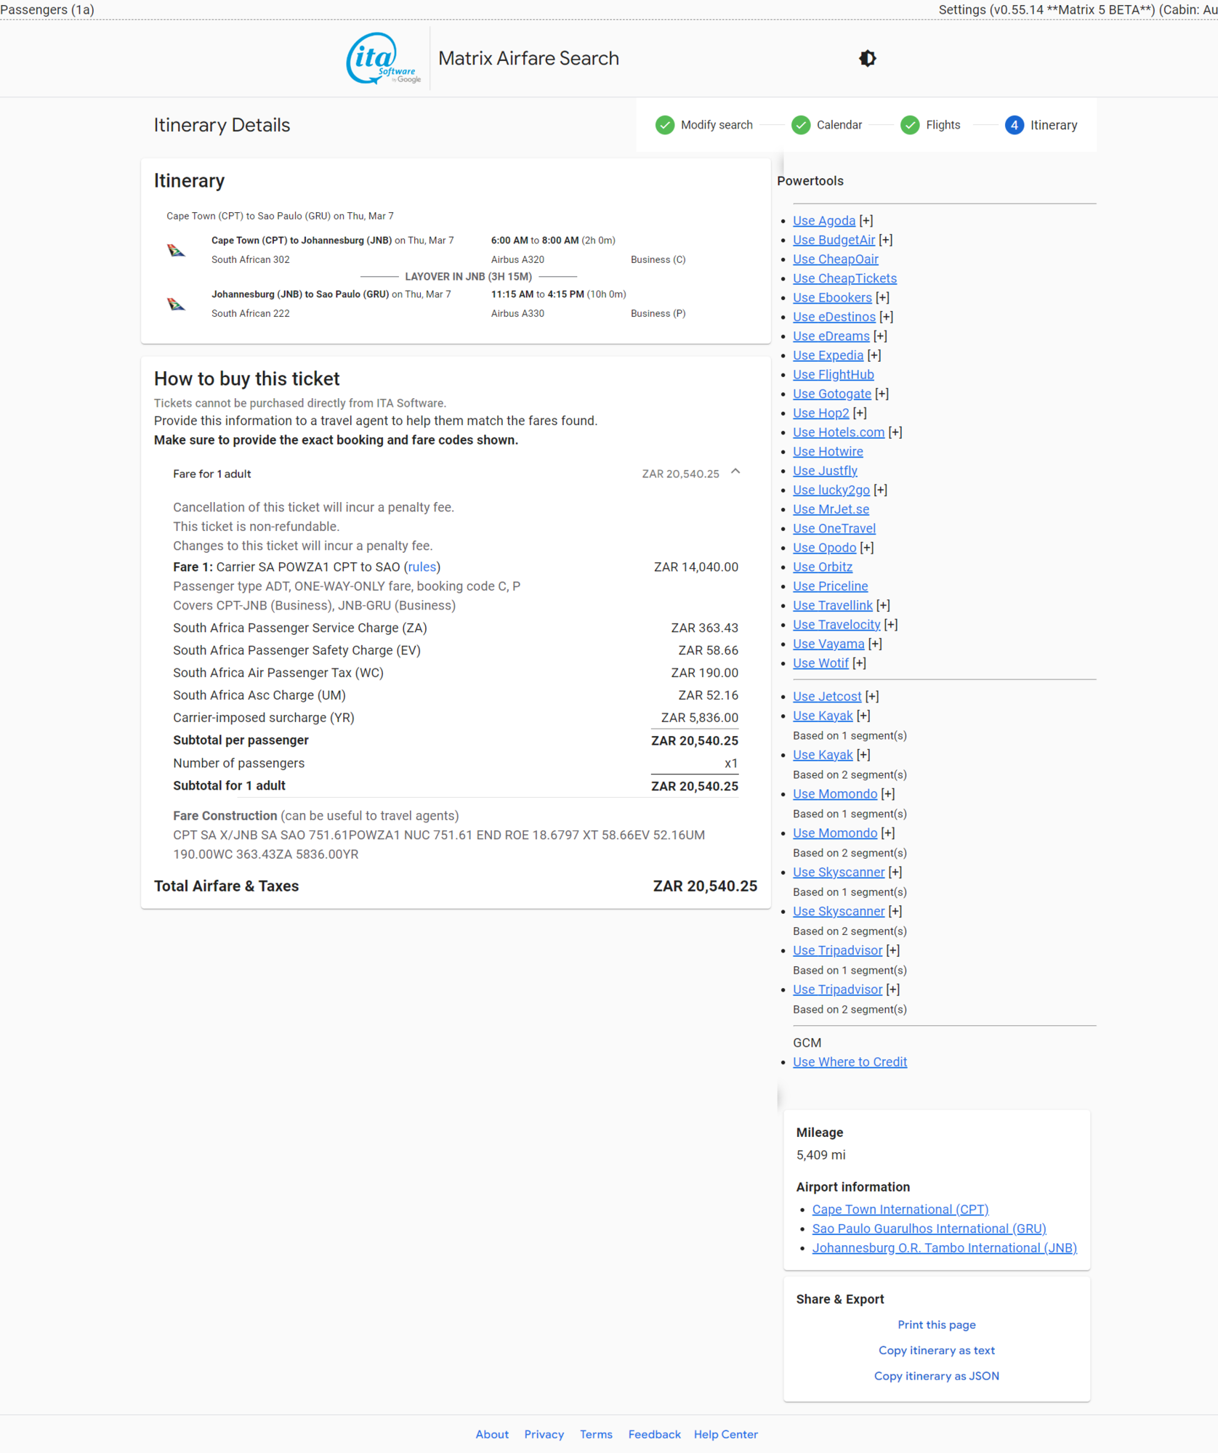
Task: Open the Help Center
Action: [725, 1434]
